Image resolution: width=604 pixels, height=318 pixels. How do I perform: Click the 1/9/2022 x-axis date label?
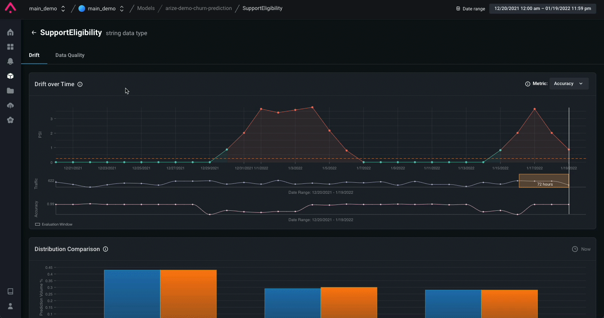pos(398,168)
